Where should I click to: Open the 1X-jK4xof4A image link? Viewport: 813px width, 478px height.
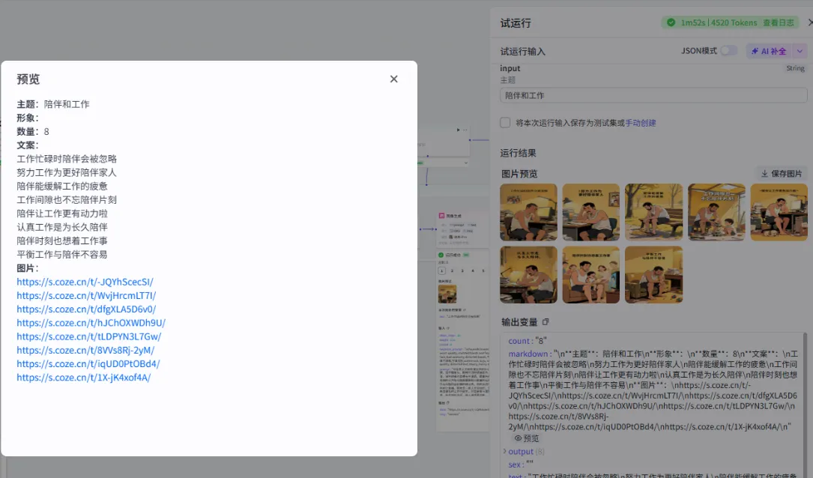pos(84,378)
